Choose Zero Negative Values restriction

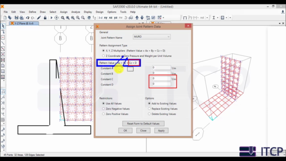click(103, 109)
